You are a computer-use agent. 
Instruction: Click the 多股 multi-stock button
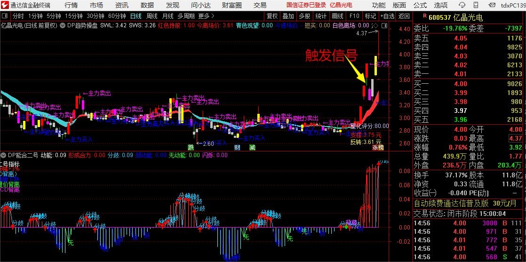tap(304, 16)
